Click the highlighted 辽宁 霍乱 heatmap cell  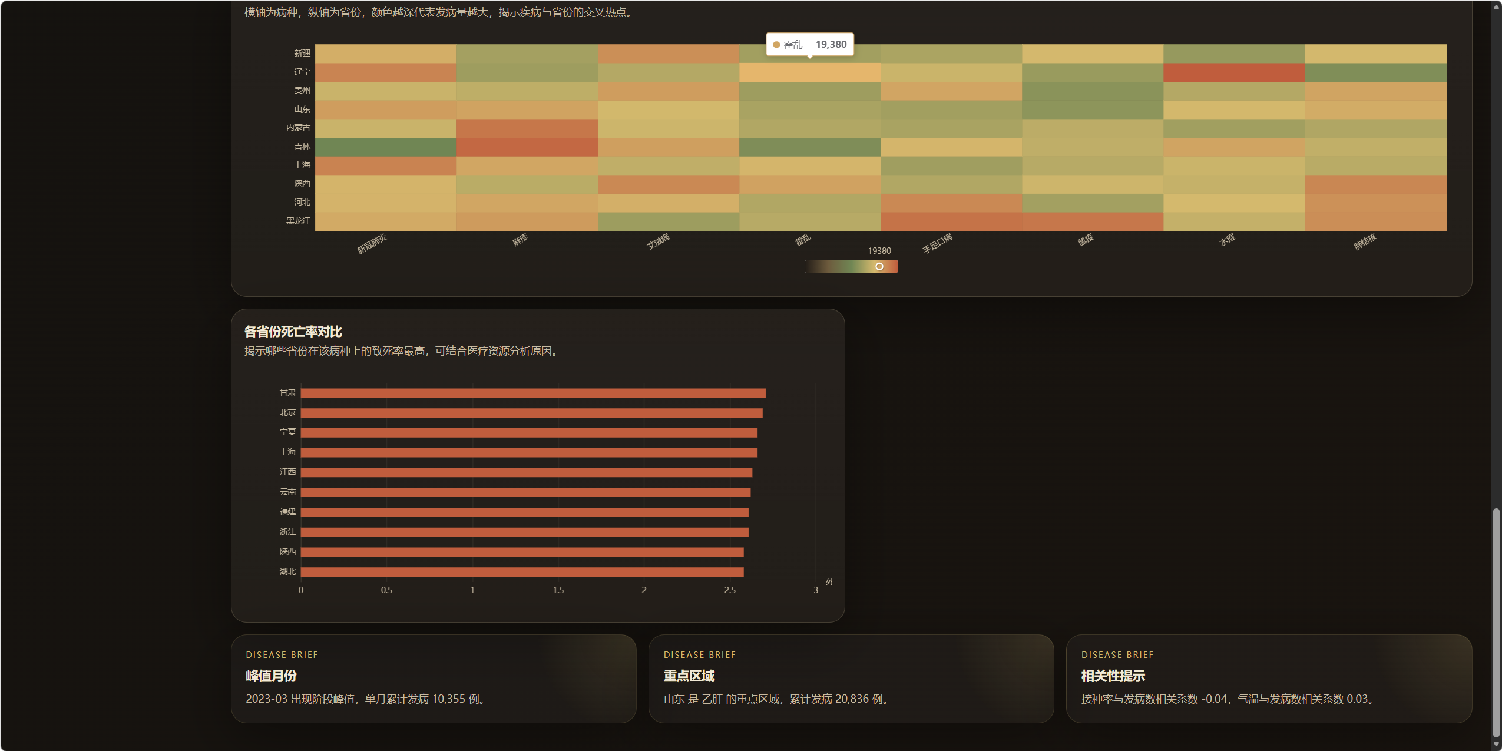(809, 72)
